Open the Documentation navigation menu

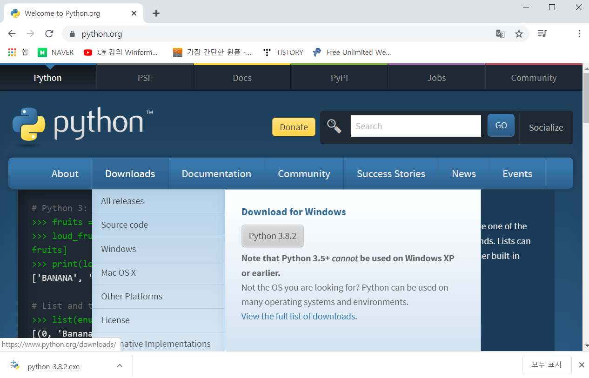click(216, 173)
